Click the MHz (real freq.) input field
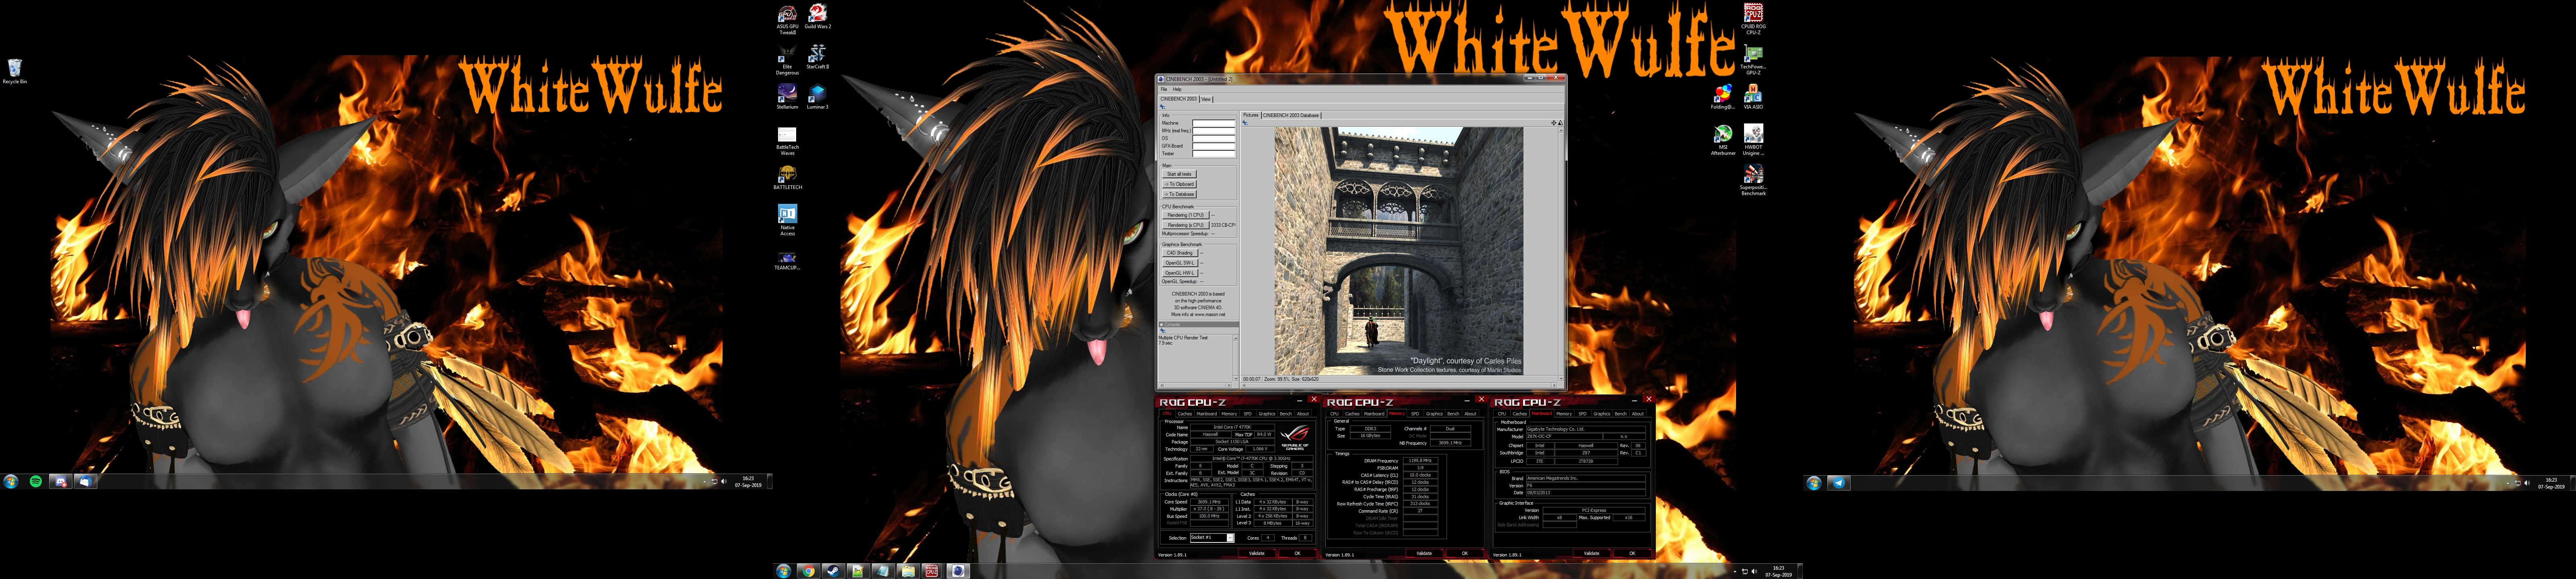 (1214, 131)
